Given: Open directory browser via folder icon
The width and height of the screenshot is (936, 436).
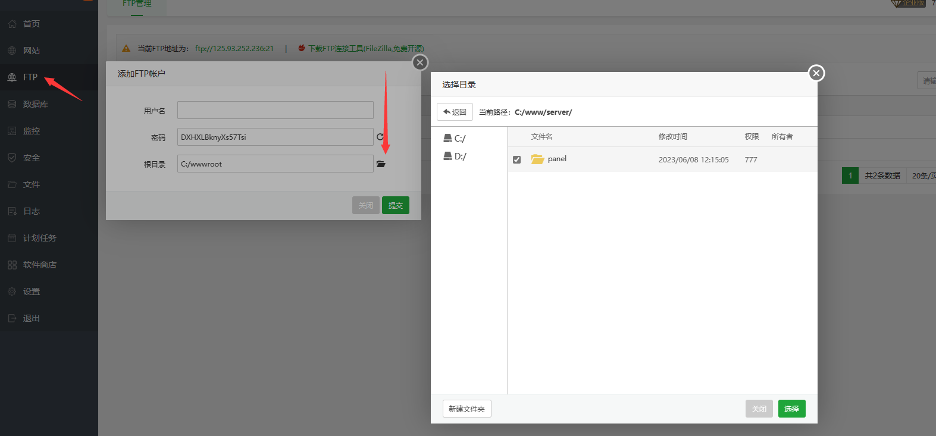Looking at the screenshot, I should (381, 164).
